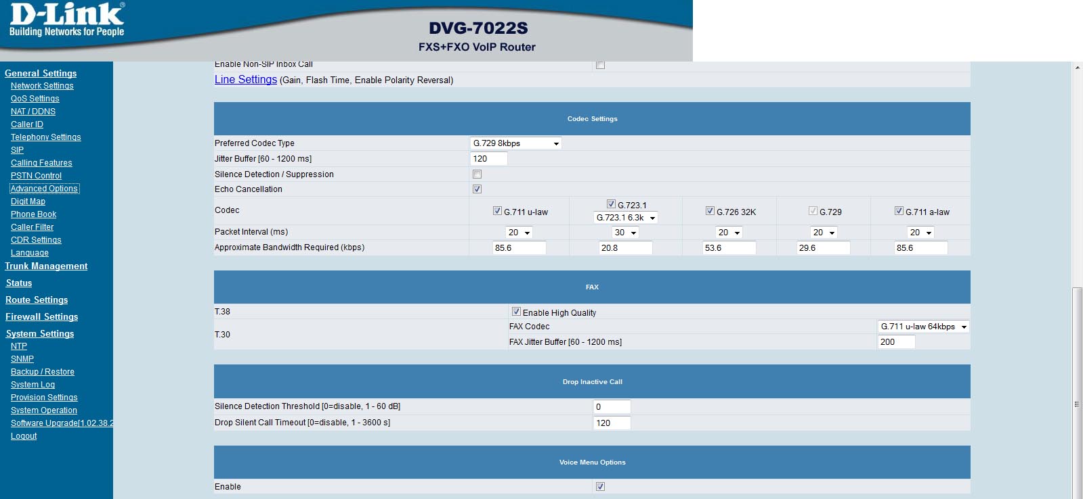Click the D-Link logo
The height and width of the screenshot is (499, 1083).
coord(66,20)
